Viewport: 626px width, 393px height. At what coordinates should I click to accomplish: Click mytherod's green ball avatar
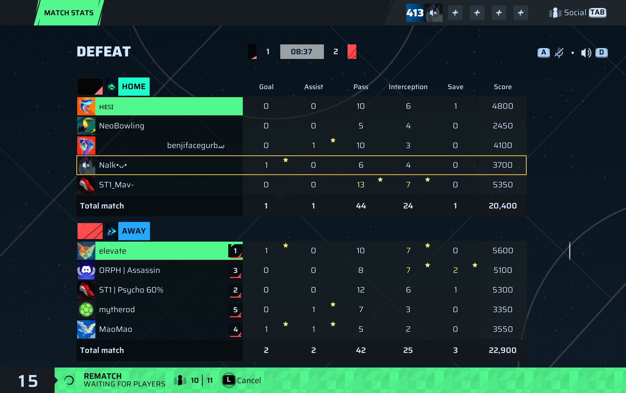click(86, 310)
